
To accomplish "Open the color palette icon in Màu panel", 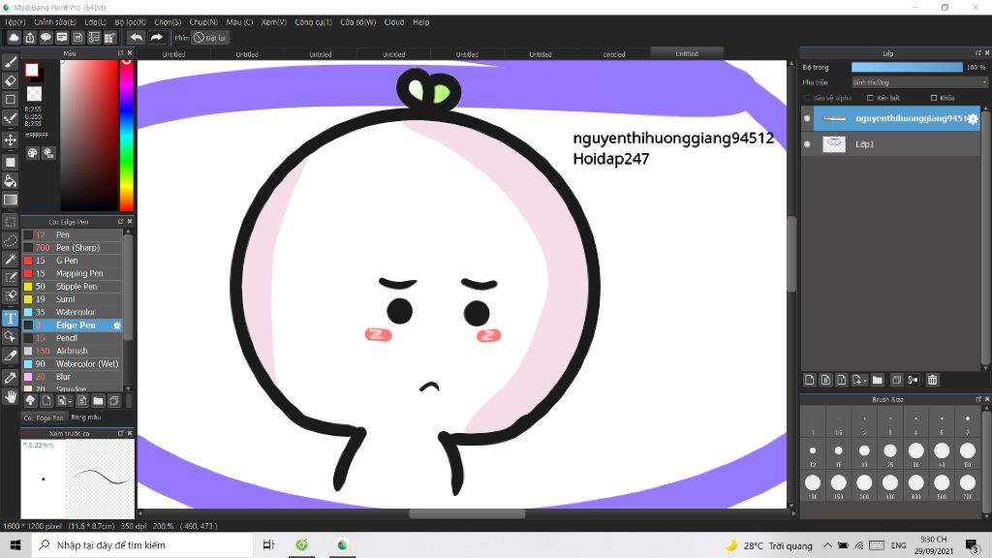I will (x=33, y=153).
